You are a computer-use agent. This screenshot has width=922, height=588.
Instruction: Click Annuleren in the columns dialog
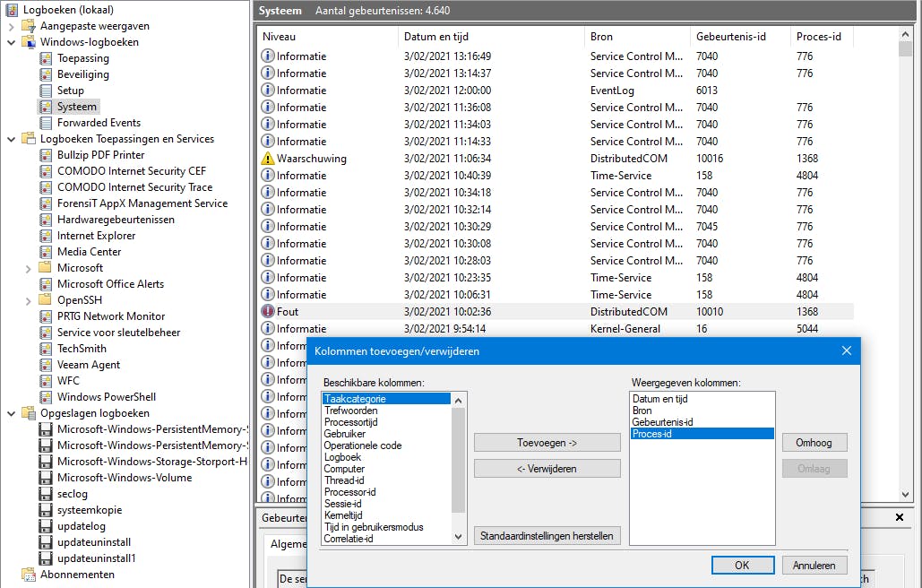point(814,565)
